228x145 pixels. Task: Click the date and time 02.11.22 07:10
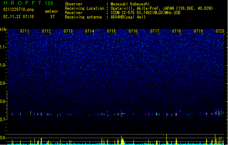click(x=18, y=17)
